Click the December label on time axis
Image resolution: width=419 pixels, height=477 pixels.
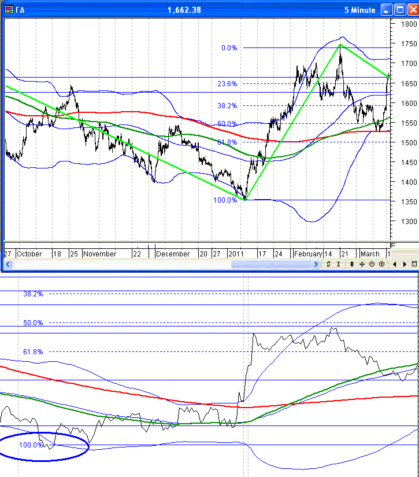(x=173, y=254)
